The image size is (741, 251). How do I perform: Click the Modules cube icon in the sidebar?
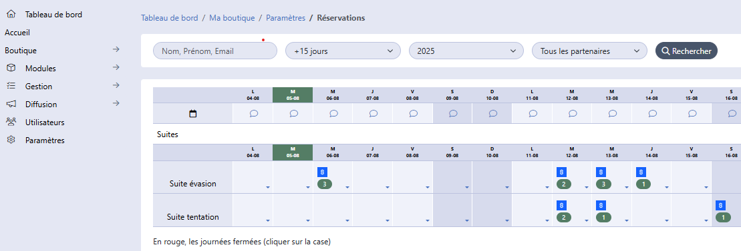click(x=11, y=69)
